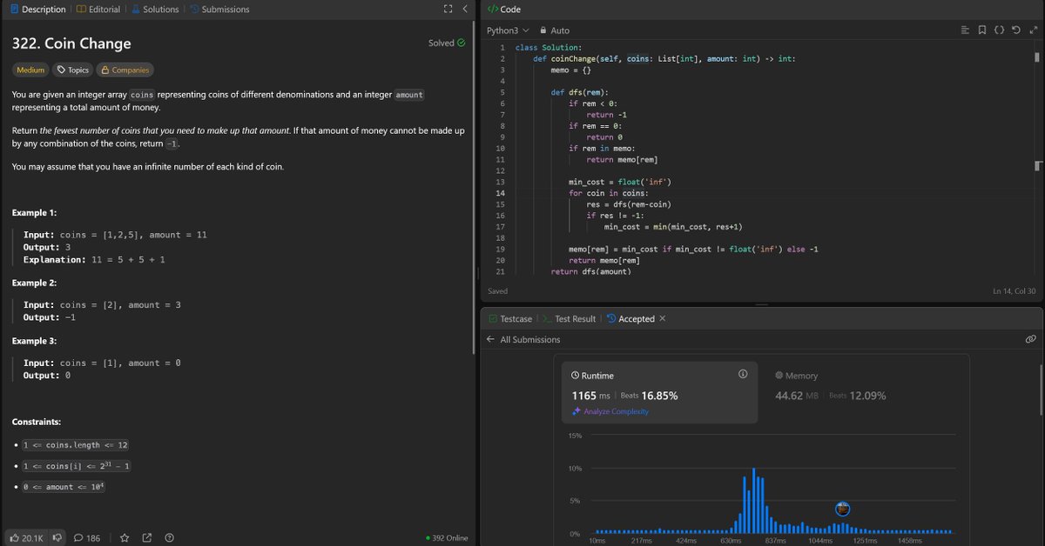Copy the submission link using the chain icon
This screenshot has height=546, width=1045.
pyautogui.click(x=1030, y=340)
